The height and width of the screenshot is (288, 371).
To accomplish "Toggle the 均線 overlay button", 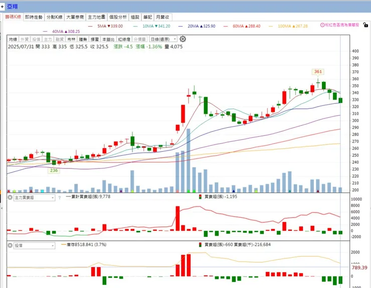I will 13,39.
